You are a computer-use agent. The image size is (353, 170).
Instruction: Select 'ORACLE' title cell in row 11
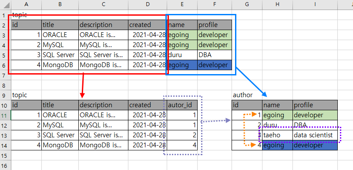coord(60,115)
